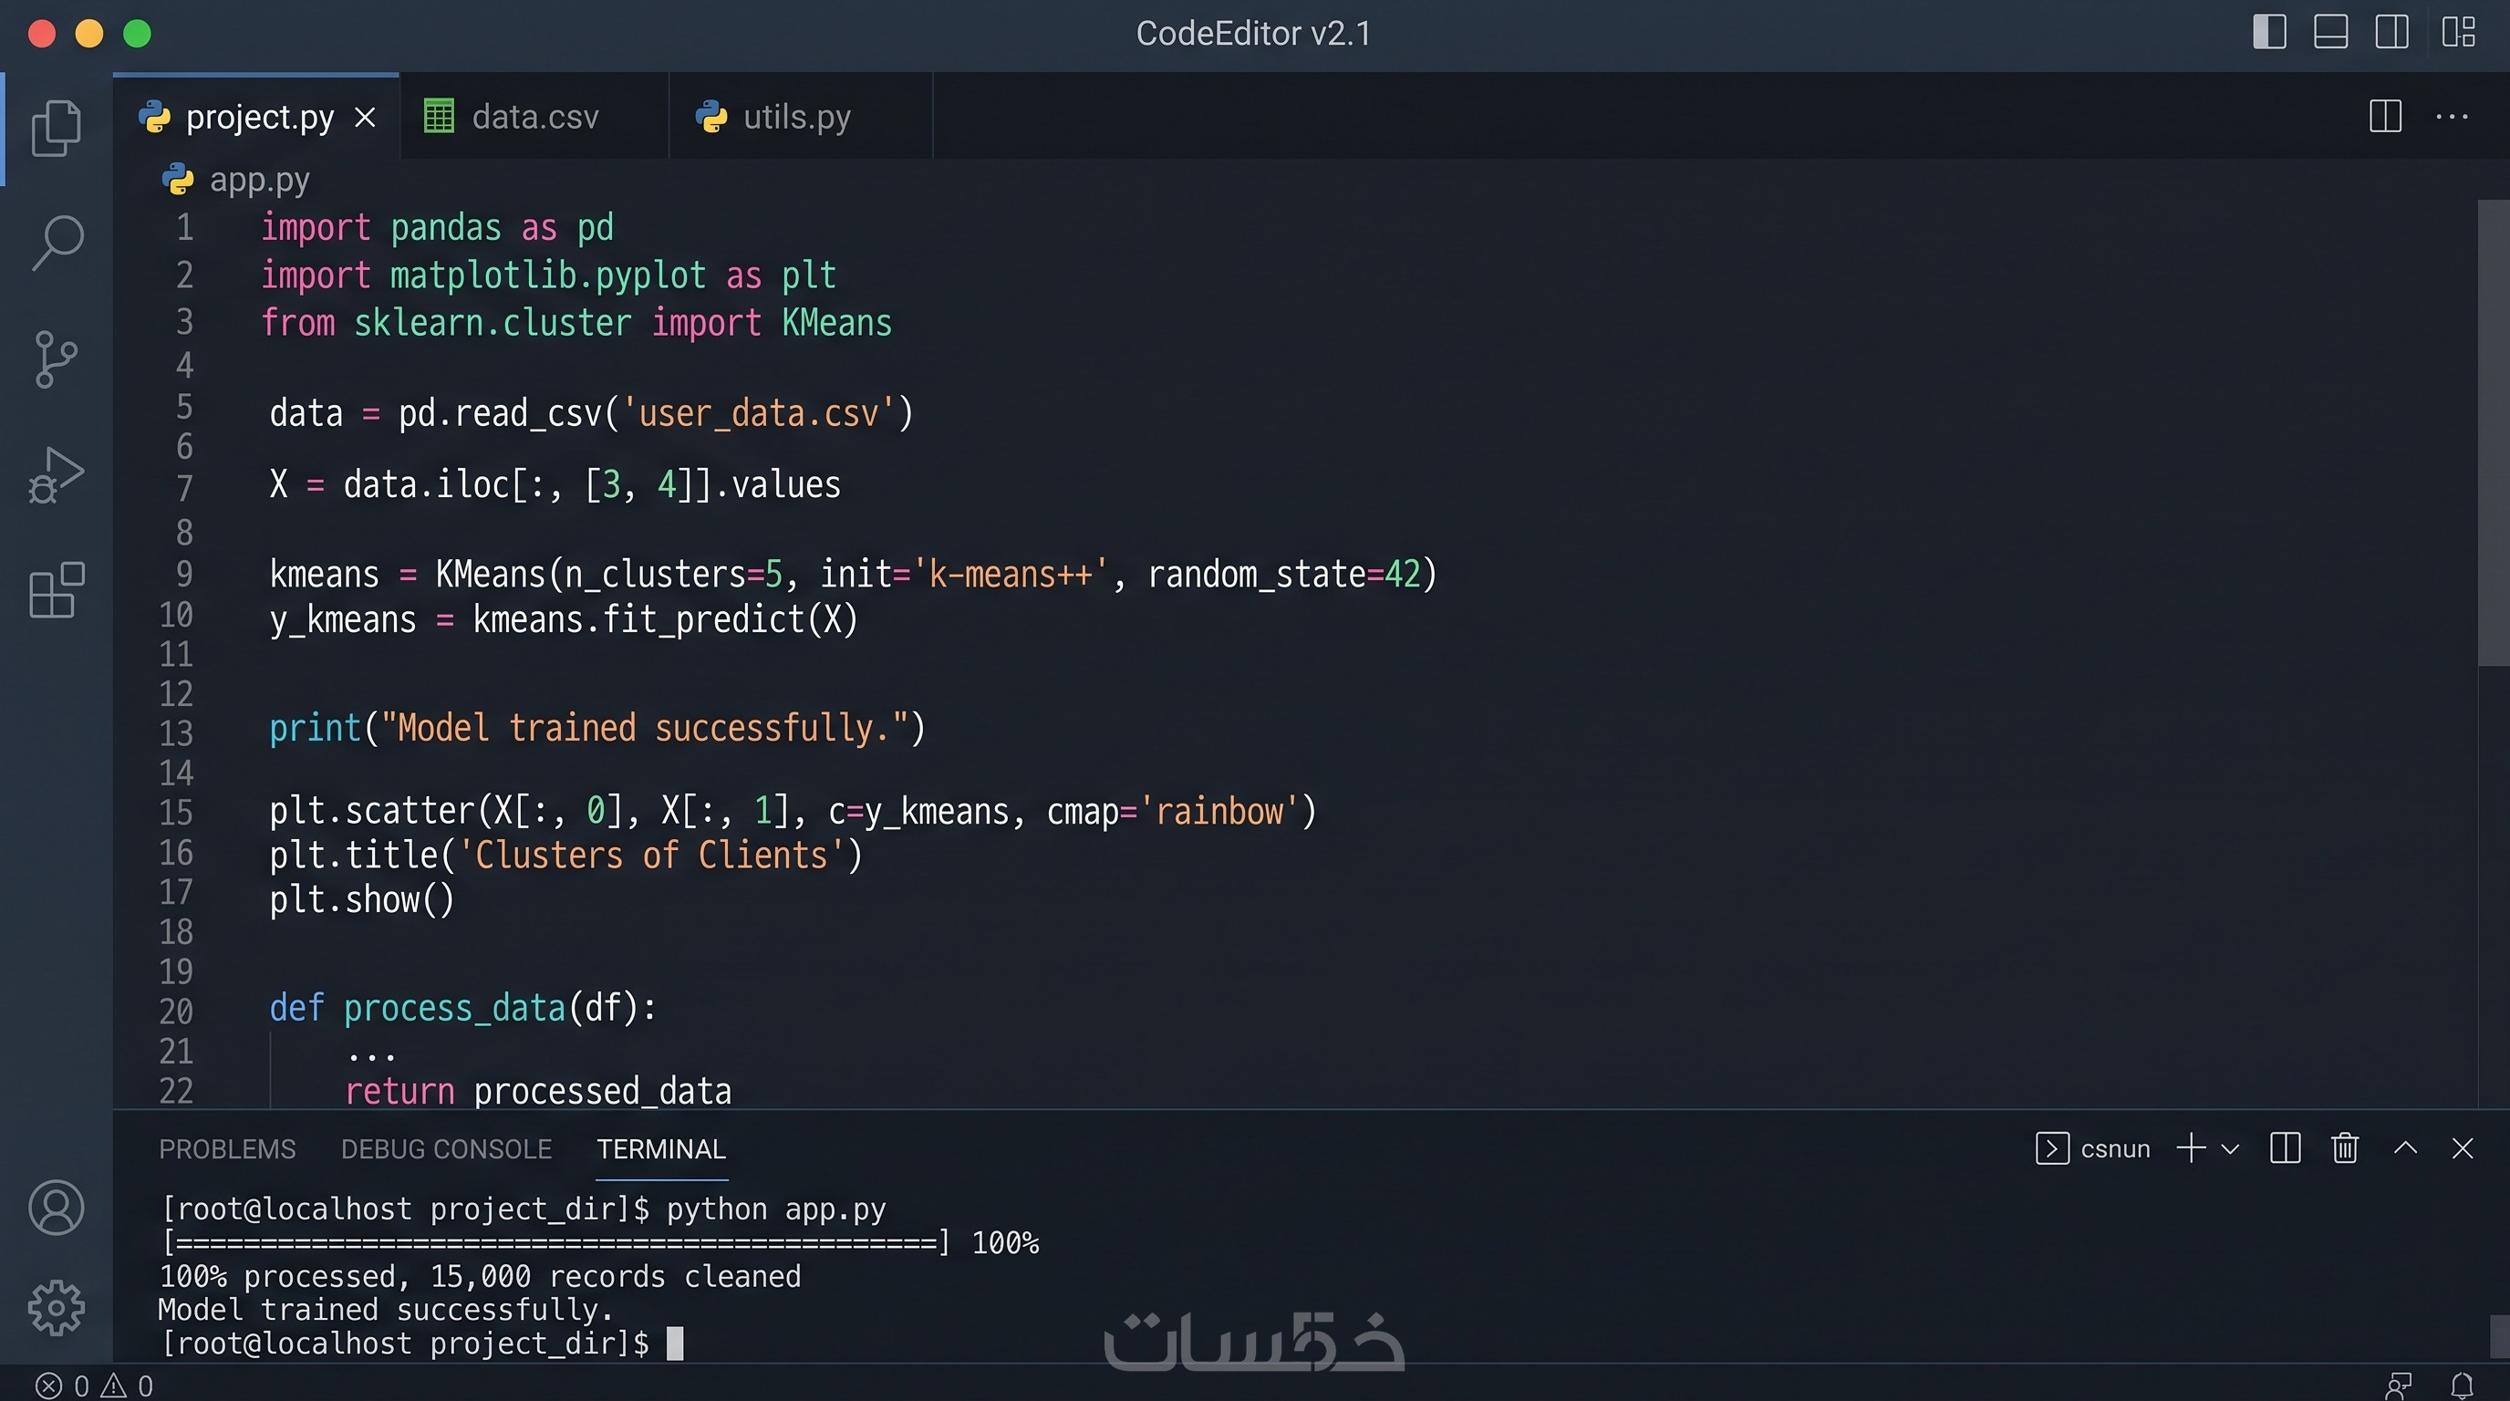The height and width of the screenshot is (1401, 2510).
Task: Open the new terminal dropdown chevron
Action: pos(2229,1148)
